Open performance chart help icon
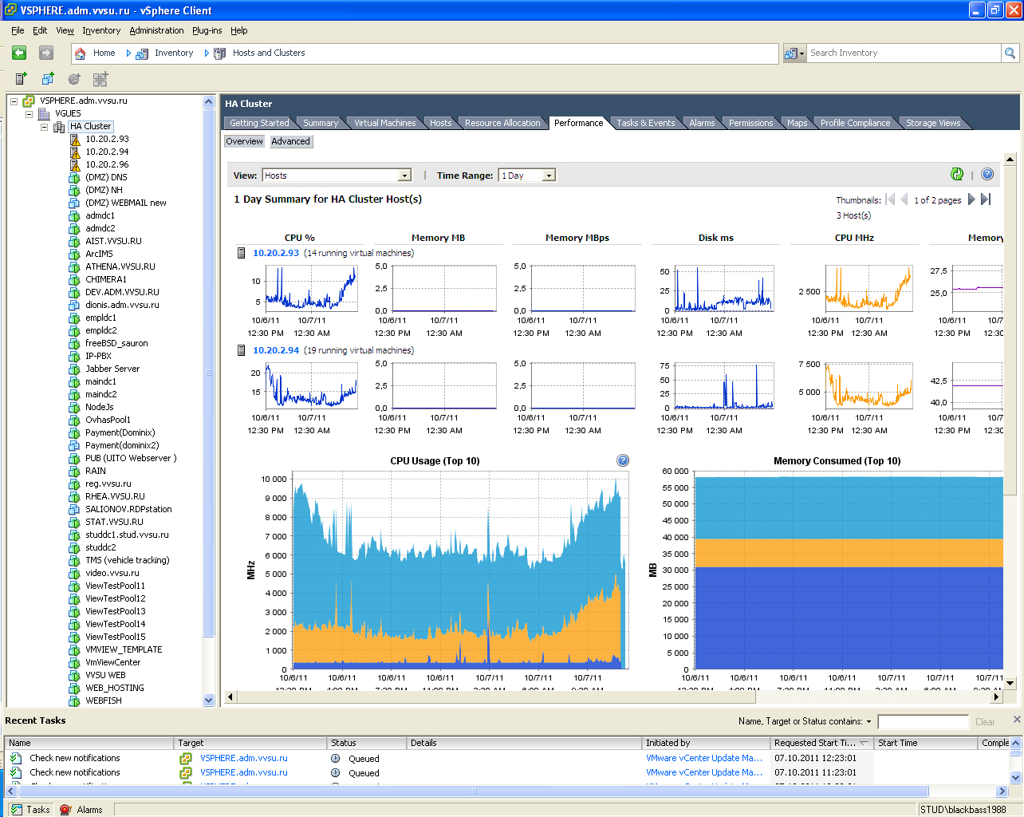Viewport: 1024px width, 817px height. coord(987,174)
